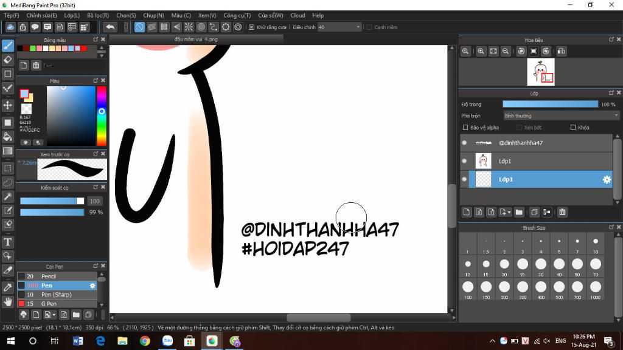Image resolution: width=623 pixels, height=350 pixels.
Task: Select the rectangular Selection tool
Action: [x=8, y=168]
